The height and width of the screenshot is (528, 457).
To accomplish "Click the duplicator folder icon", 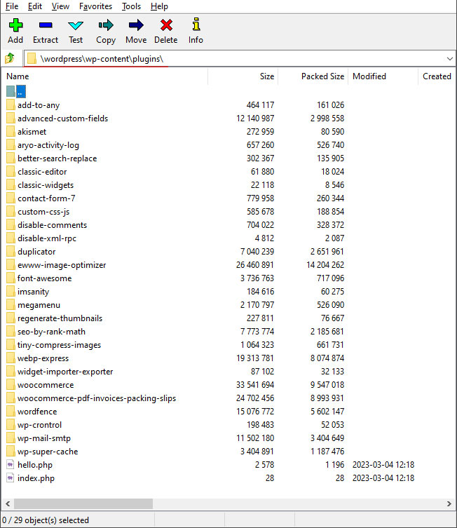I will click(11, 252).
